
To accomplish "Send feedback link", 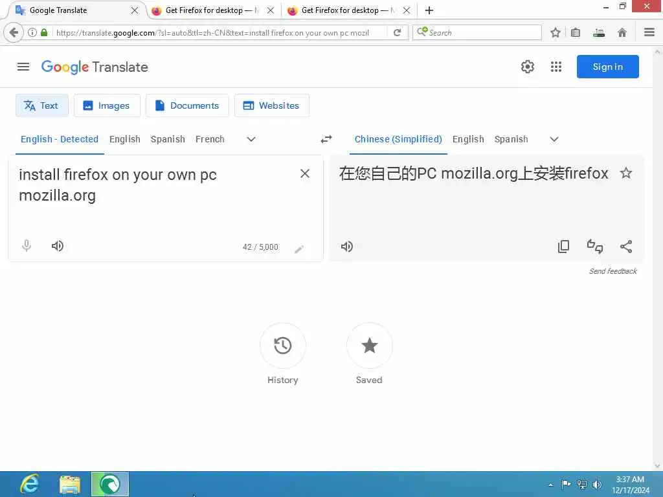I will click(612, 271).
